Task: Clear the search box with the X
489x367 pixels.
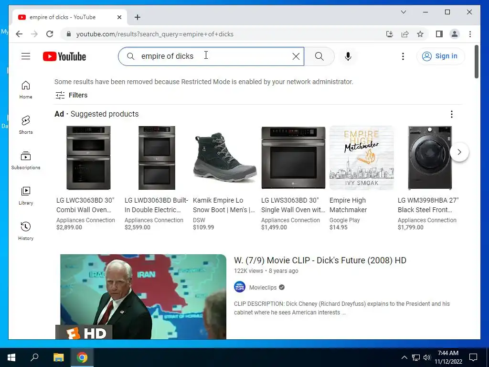Action: (x=296, y=56)
